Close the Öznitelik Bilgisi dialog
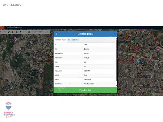The height and width of the screenshot is (122, 163). click(115, 34)
